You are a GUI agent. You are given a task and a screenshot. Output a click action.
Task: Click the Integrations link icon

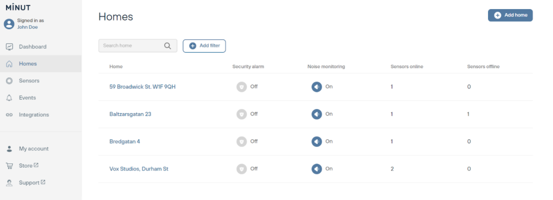9,115
